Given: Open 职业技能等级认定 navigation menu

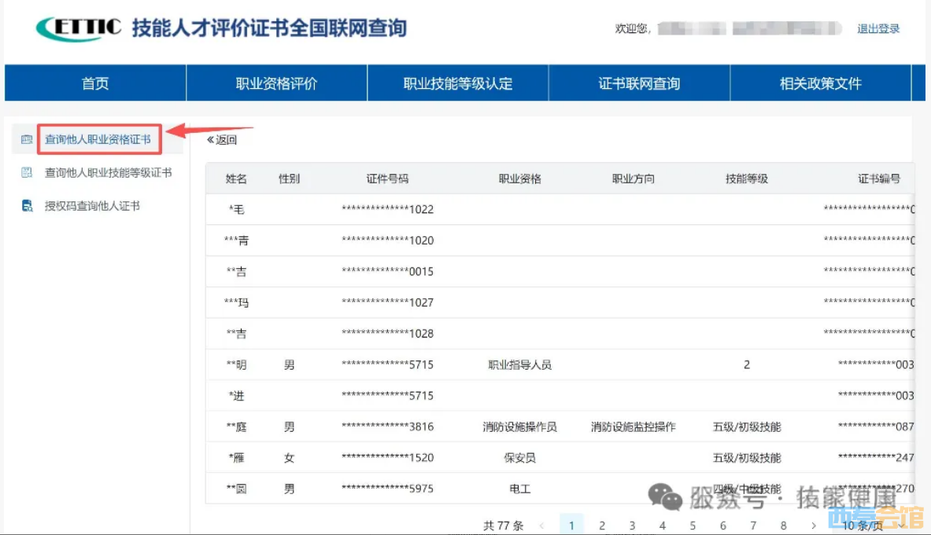Looking at the screenshot, I should pyautogui.click(x=458, y=83).
